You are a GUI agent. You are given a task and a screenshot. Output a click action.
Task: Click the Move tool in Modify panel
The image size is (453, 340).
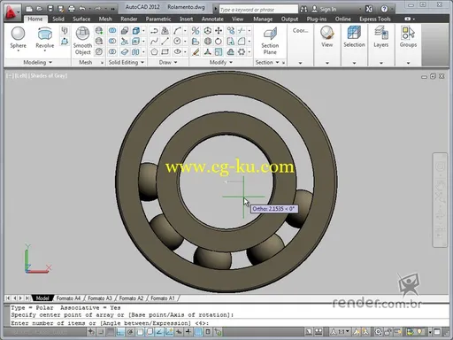219,30
